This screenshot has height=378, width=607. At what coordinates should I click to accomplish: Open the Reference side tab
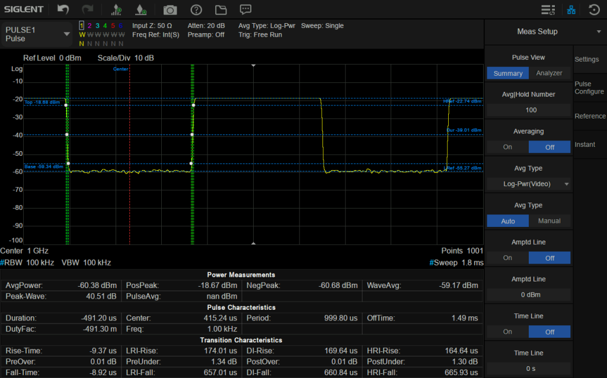tap(590, 116)
